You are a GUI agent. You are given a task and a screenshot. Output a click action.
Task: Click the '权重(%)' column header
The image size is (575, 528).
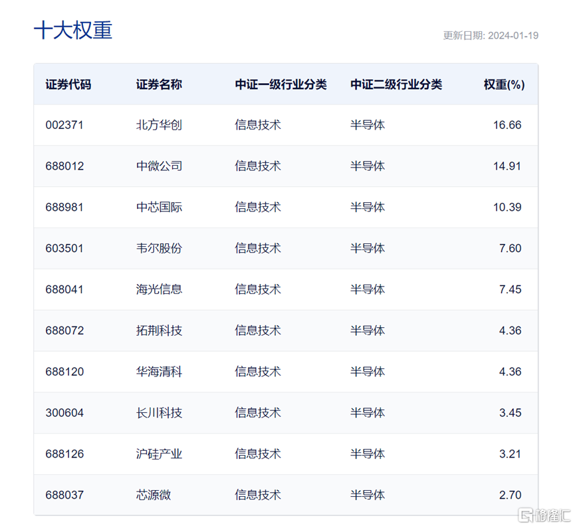[x=505, y=84]
